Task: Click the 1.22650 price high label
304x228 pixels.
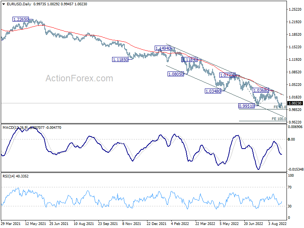Action: [21, 19]
